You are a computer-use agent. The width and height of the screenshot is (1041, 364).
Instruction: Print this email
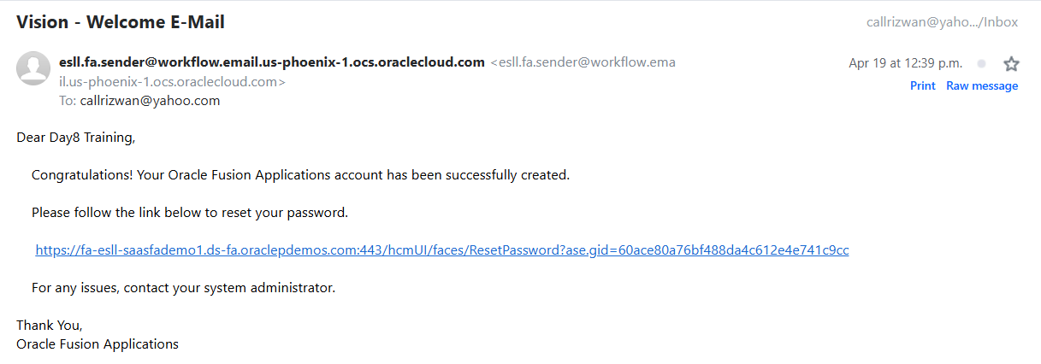click(x=922, y=85)
